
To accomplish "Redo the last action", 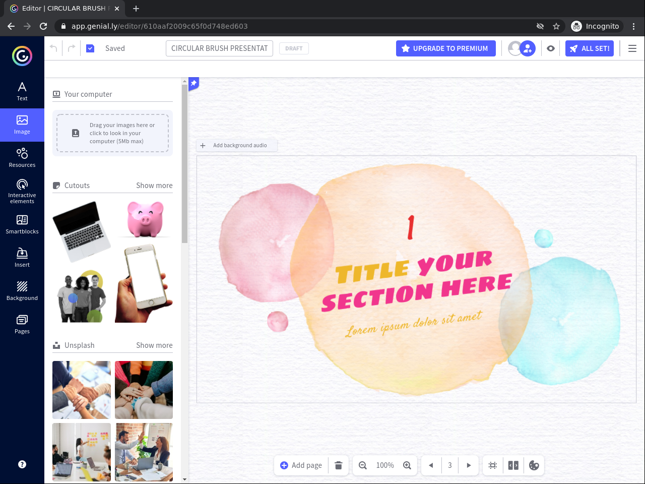I will click(x=72, y=48).
